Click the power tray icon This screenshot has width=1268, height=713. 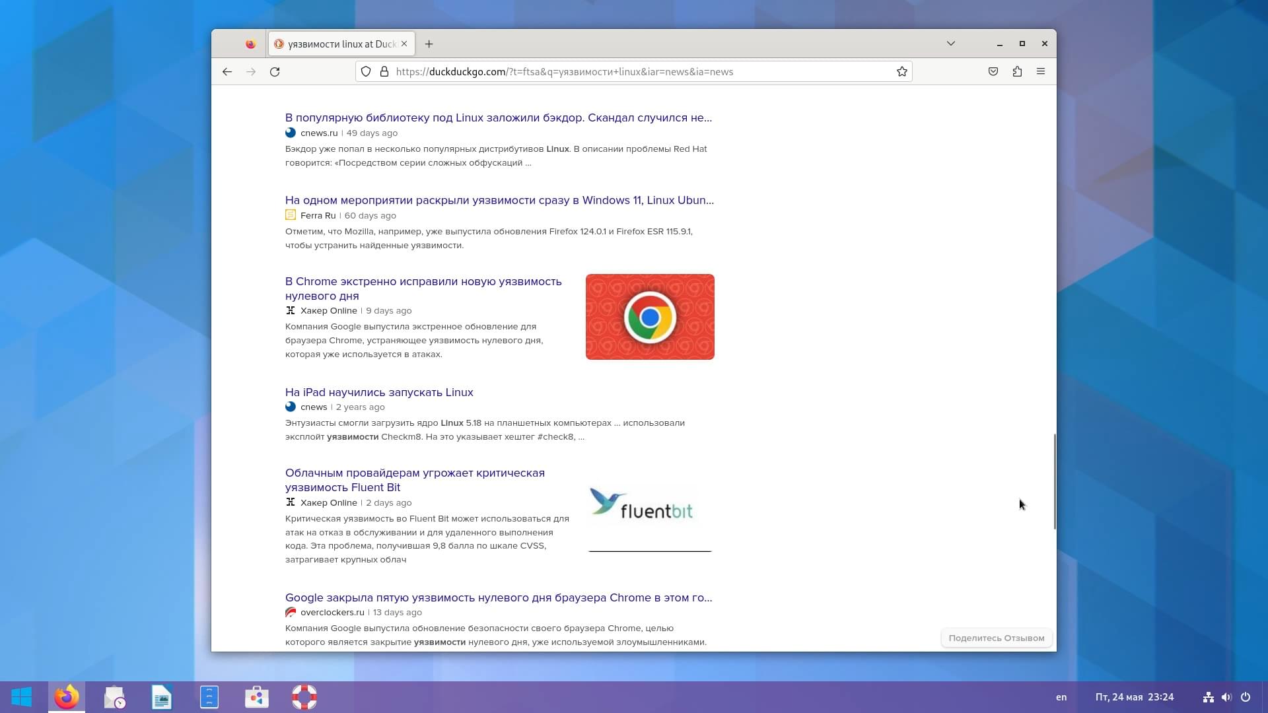pos(1246,697)
